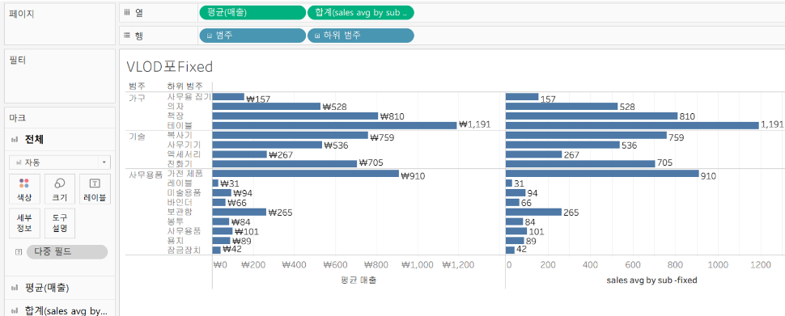
Task: Select the fixed-chart bar labeled 536
Action: [562, 145]
